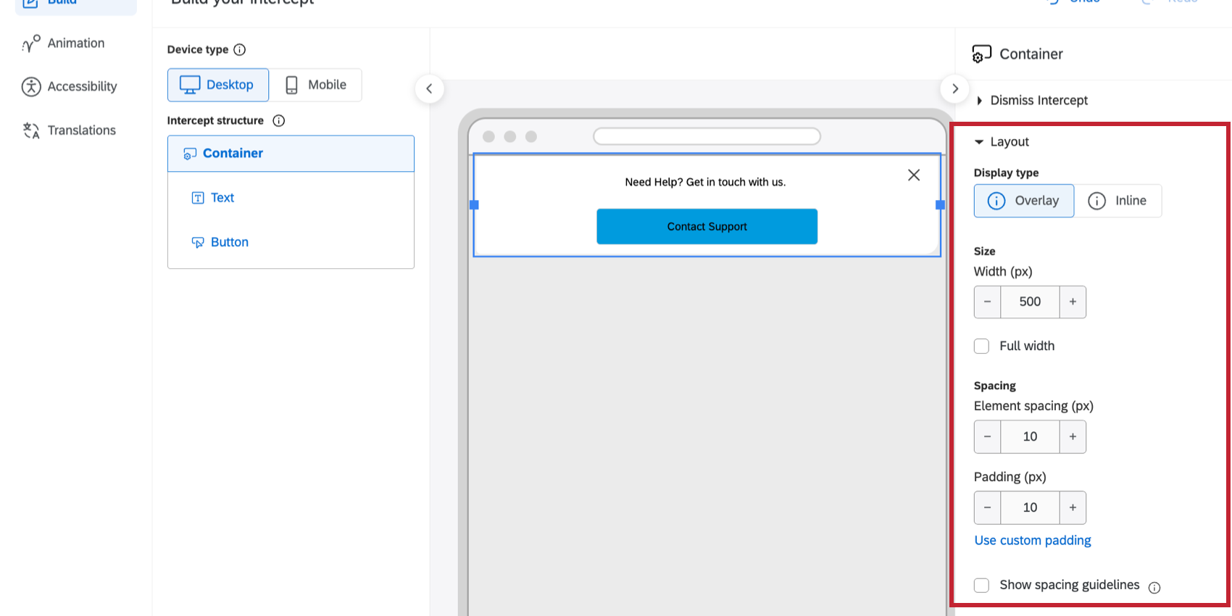
Task: Click the info icon beside Intercept structure
Action: (279, 120)
